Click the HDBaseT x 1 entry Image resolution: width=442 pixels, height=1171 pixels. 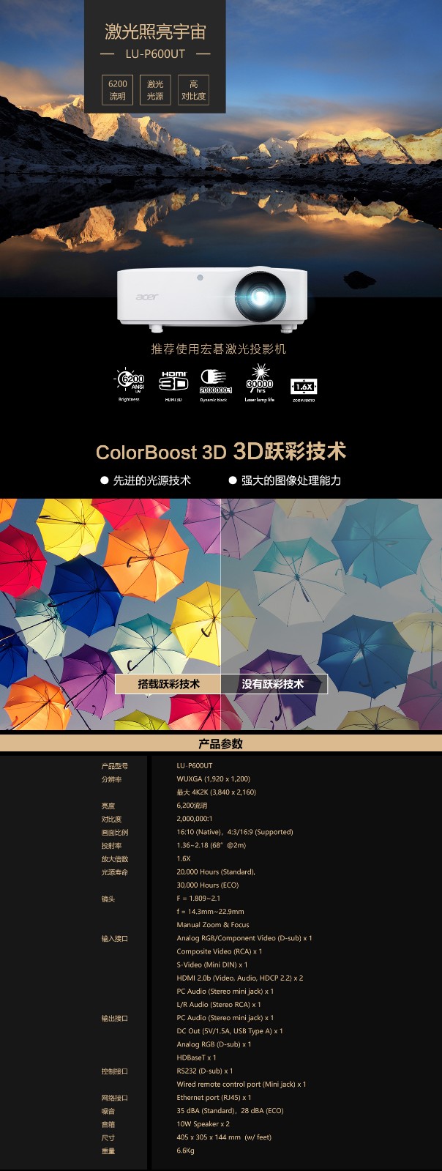coord(196,1057)
